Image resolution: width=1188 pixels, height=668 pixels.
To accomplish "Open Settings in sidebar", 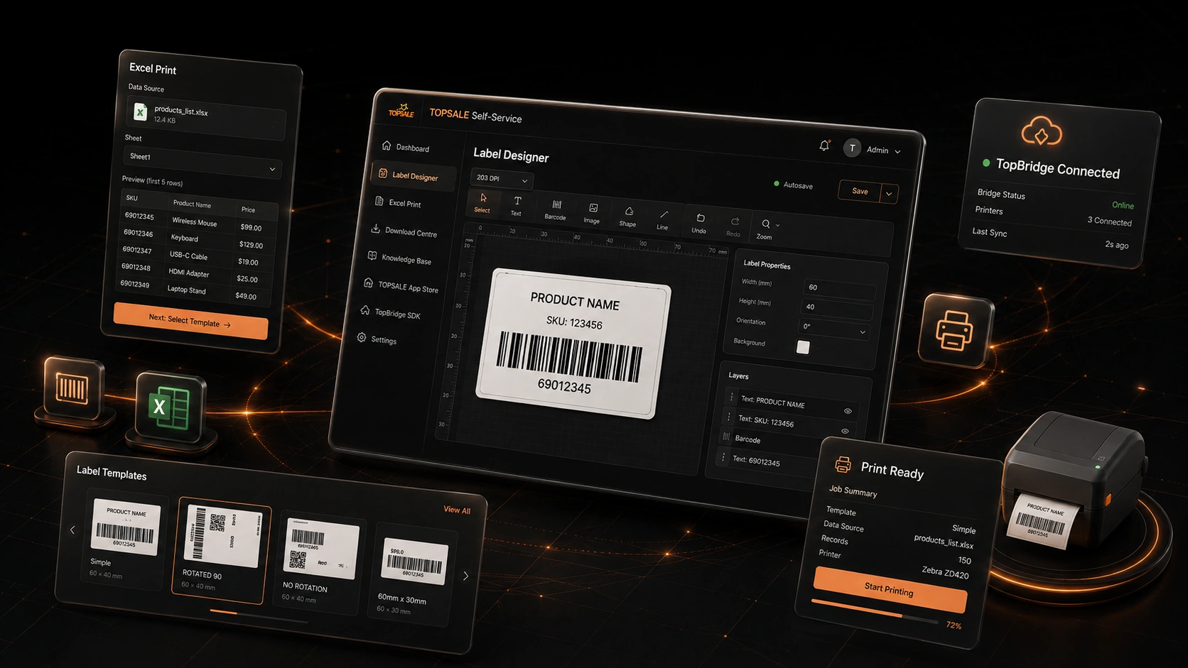I will (377, 339).
